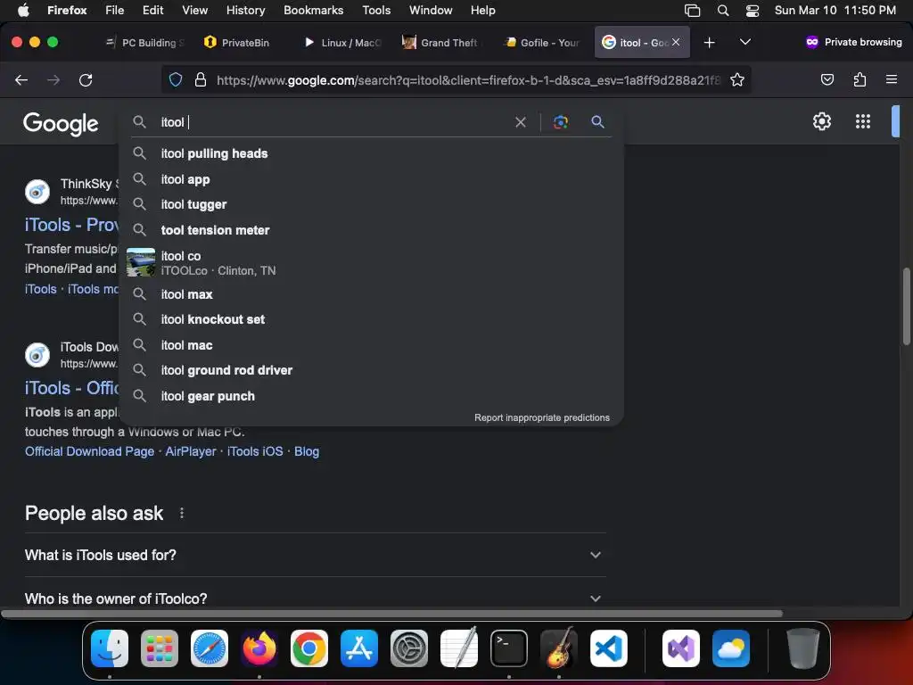Pick suggestion 'itool knockout set'

coord(371,319)
